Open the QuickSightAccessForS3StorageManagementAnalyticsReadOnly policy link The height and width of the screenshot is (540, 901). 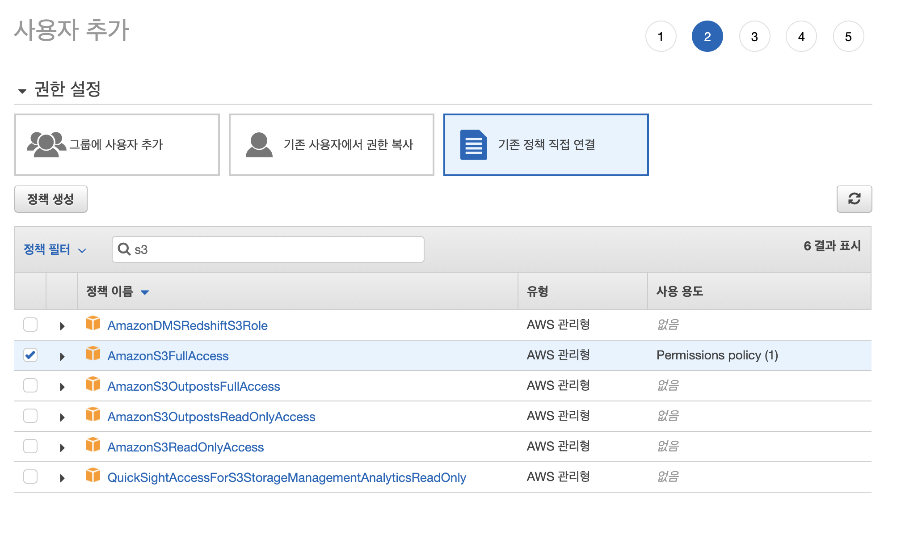click(286, 477)
